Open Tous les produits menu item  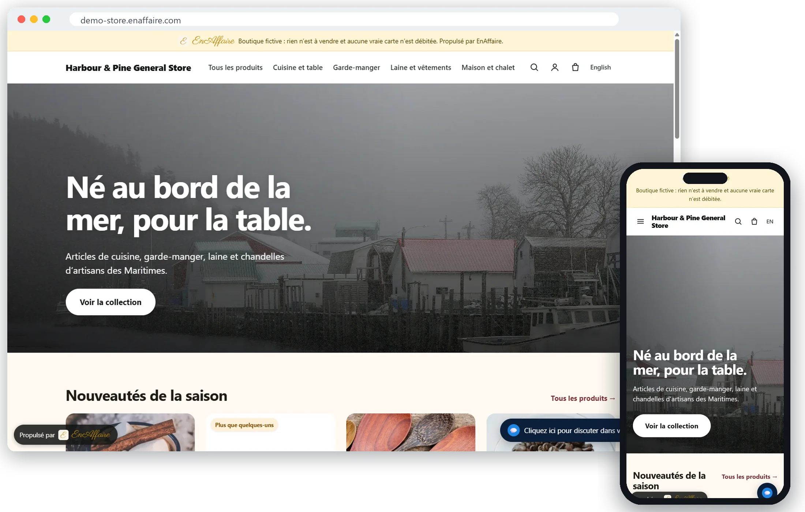click(x=235, y=68)
